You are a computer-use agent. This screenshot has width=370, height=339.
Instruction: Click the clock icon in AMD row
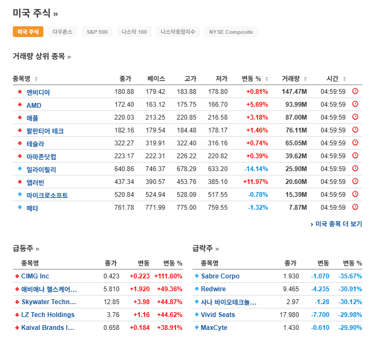pyautogui.click(x=355, y=104)
